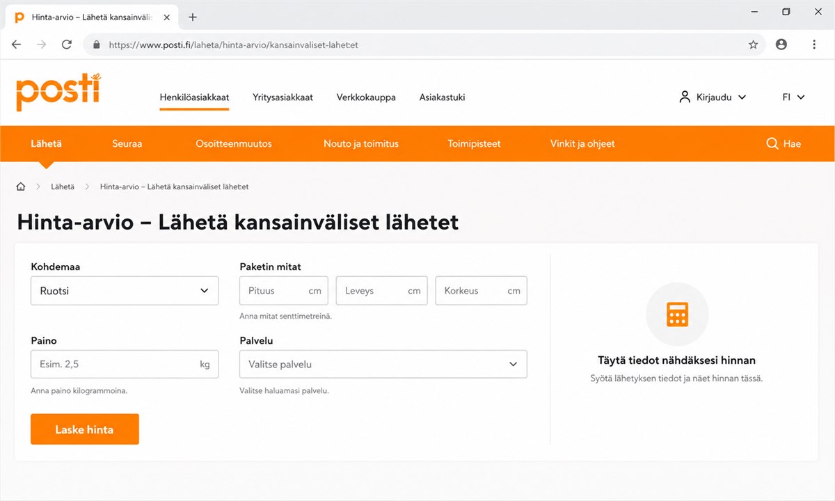Open a new browser tab
This screenshot has width=835, height=501.
(193, 17)
